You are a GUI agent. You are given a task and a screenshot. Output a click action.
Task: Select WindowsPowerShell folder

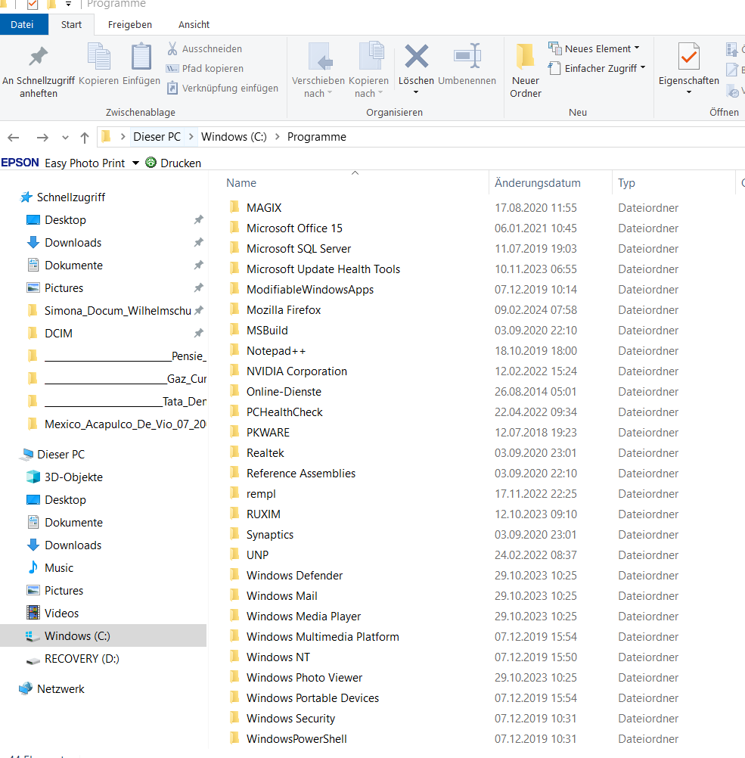pyautogui.click(x=296, y=739)
